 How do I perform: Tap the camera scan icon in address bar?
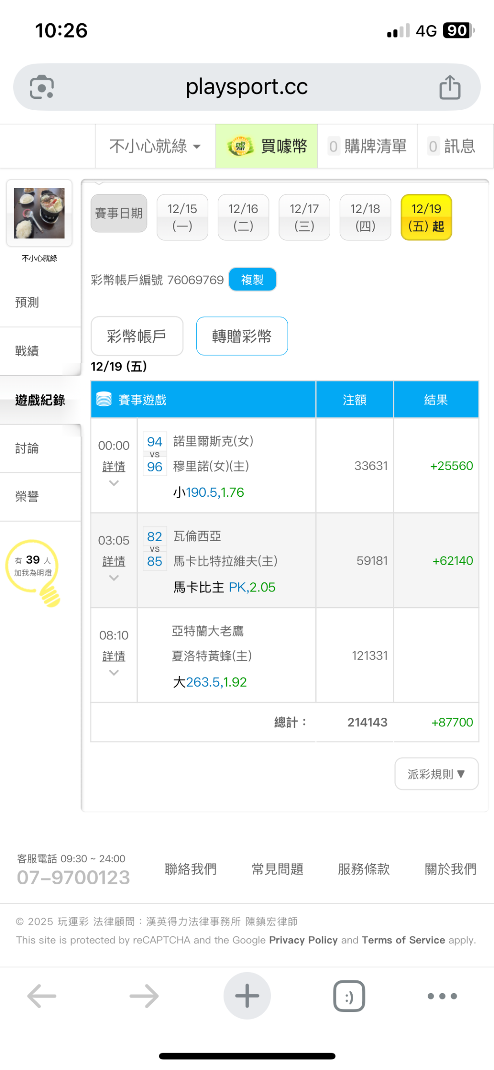click(42, 87)
